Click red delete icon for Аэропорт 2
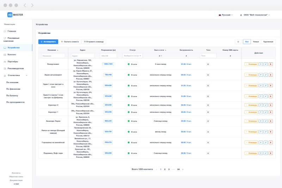Image resolution: width=282 pixels, height=188 pixels. click(x=270, y=105)
